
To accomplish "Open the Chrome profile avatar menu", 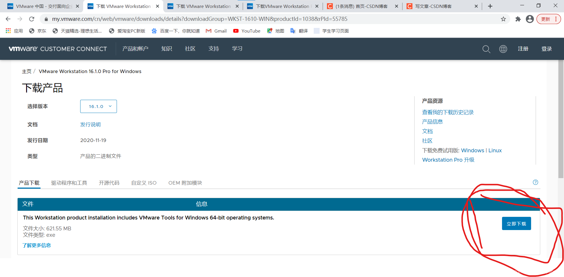I will 530,19.
